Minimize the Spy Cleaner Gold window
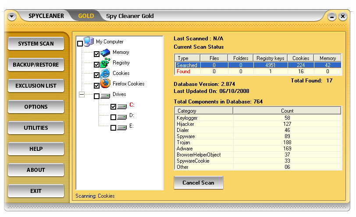The width and height of the screenshot is (356, 217). point(332,17)
